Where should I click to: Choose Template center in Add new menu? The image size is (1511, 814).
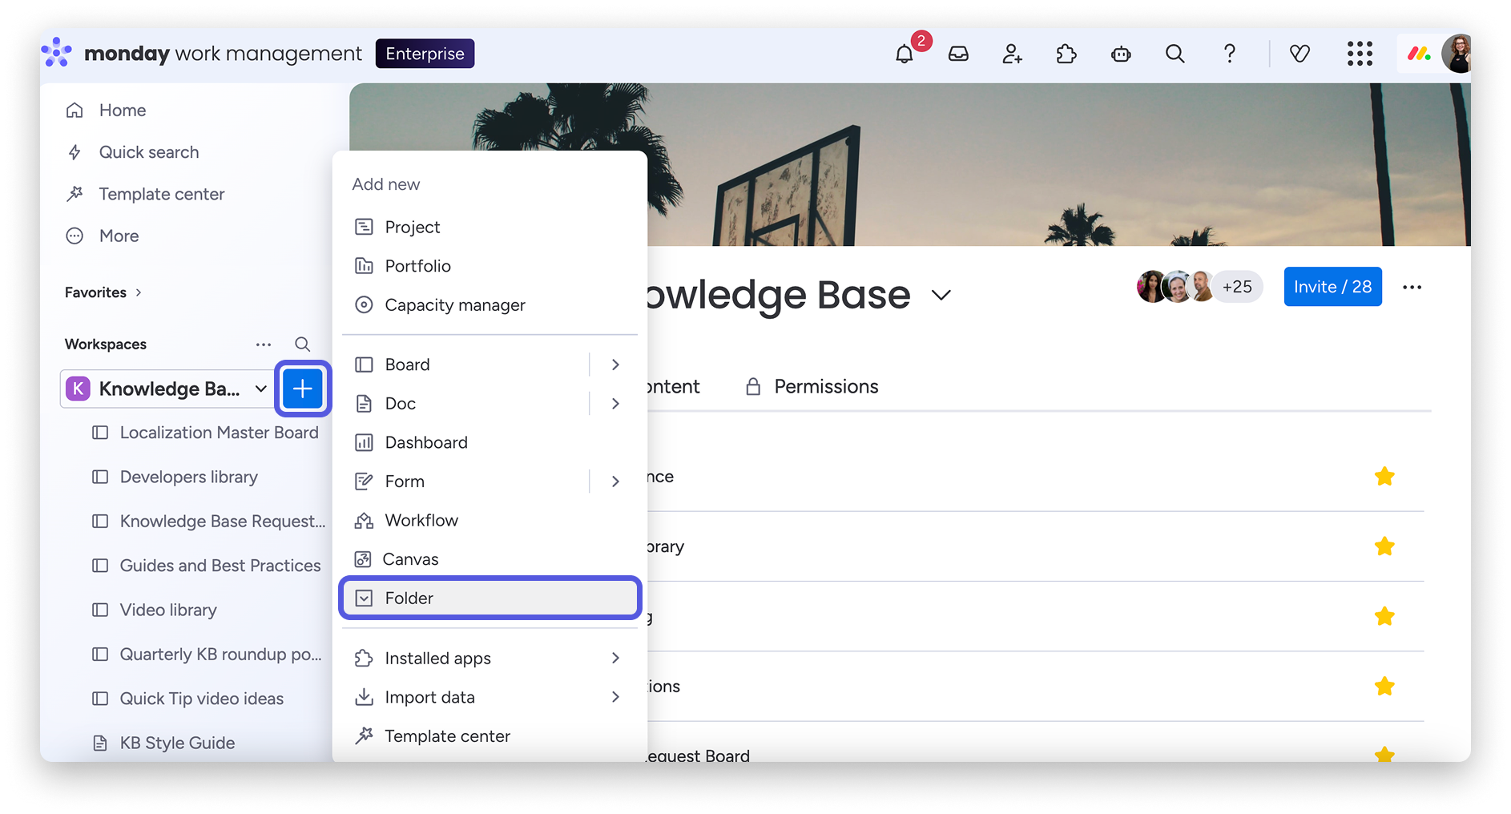[x=490, y=736]
